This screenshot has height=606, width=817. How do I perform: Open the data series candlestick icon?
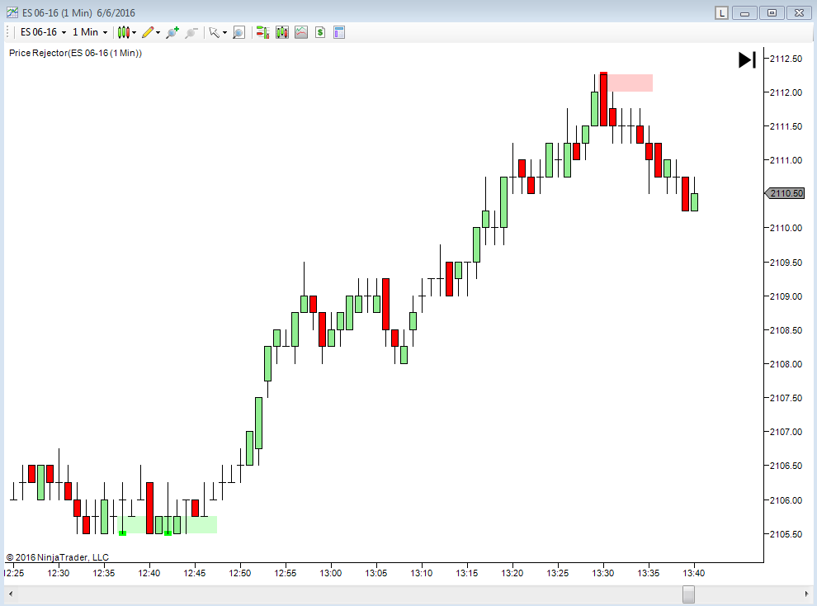pyautogui.click(x=282, y=32)
